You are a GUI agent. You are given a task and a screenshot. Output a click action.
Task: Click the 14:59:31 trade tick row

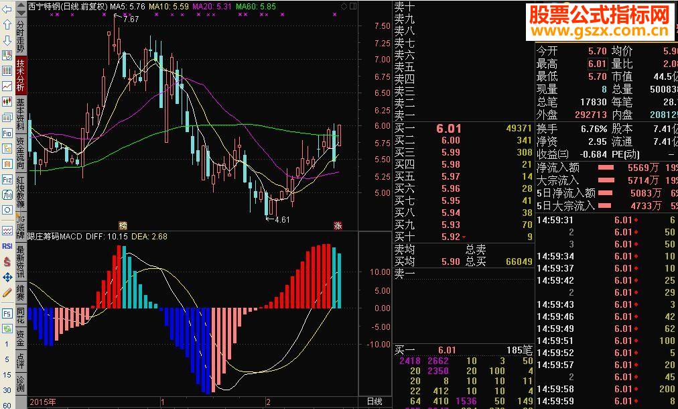click(607, 220)
